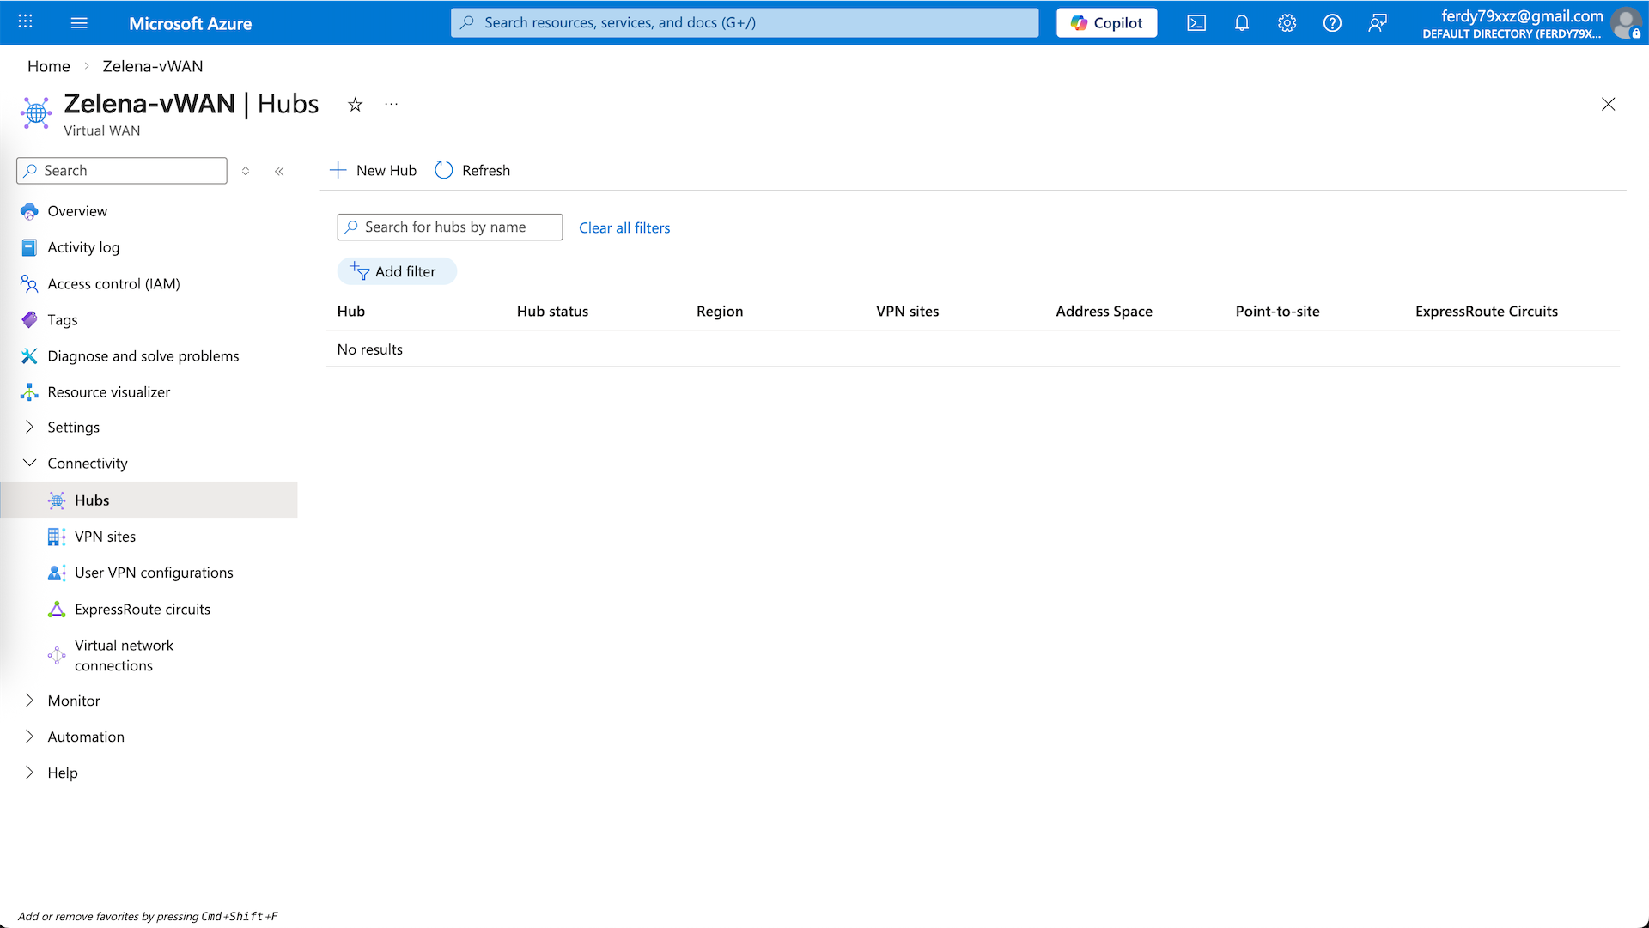Open the feedback icon in header
Viewport: 1649px width, 928px height.
tap(1378, 23)
